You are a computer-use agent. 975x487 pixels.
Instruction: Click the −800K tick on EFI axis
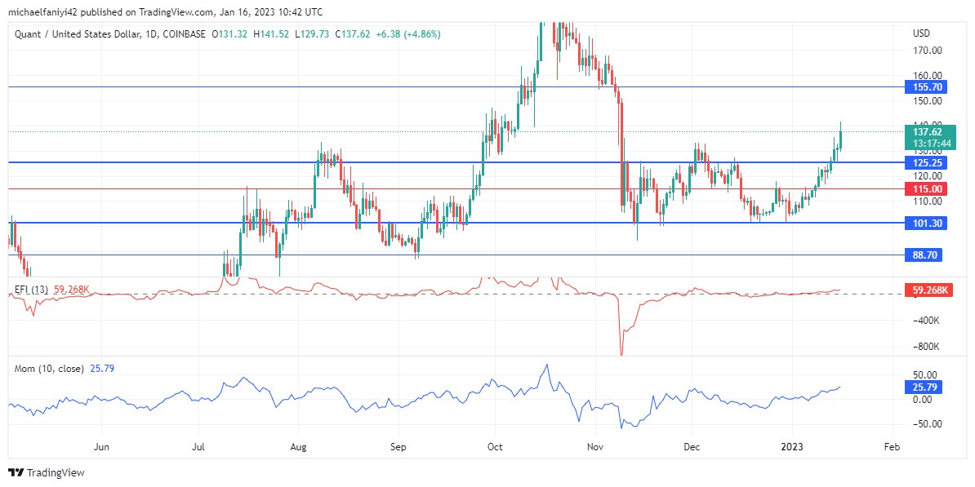(x=927, y=347)
